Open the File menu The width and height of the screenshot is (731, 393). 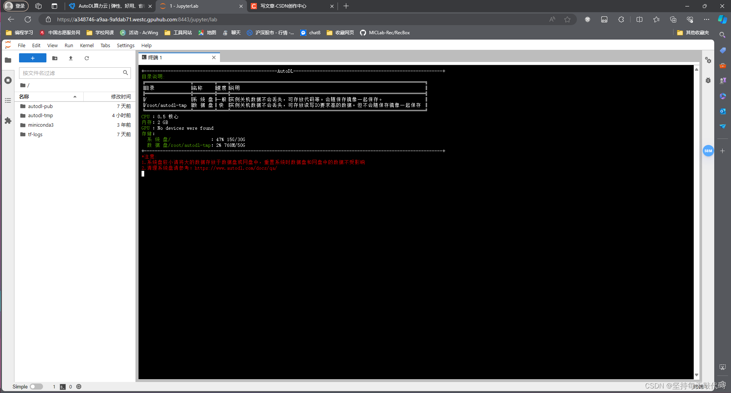(x=22, y=45)
